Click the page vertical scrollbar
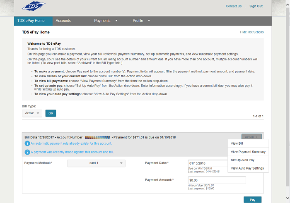 (288, 97)
